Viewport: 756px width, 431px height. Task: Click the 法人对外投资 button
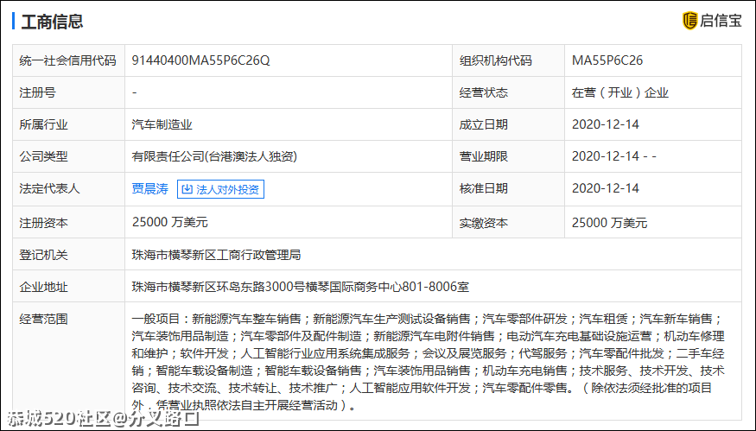tap(221, 189)
